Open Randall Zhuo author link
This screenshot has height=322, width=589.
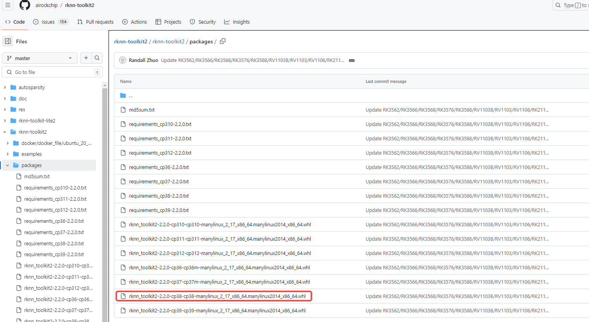point(143,60)
